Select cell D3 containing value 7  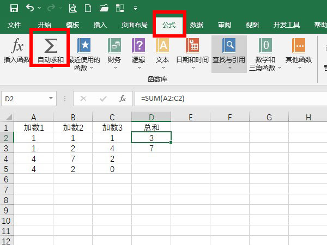151,148
